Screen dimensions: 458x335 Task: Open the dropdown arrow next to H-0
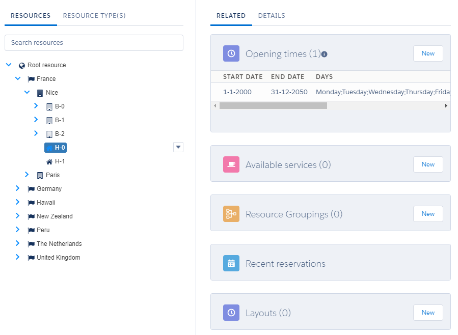178,147
